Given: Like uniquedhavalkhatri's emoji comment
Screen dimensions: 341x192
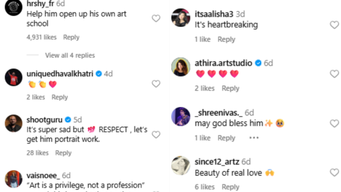Looking at the screenshot, I should pos(156,84).
